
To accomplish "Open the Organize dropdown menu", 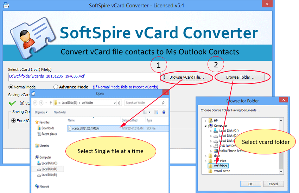I will (x=41, y=112).
